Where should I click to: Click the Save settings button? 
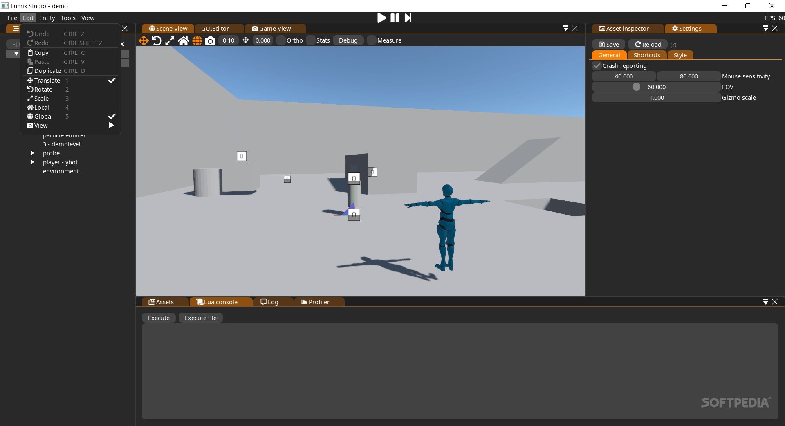coord(608,45)
